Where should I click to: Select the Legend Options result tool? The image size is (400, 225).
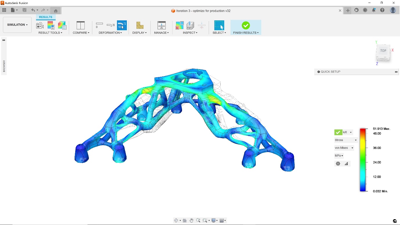pos(51,25)
